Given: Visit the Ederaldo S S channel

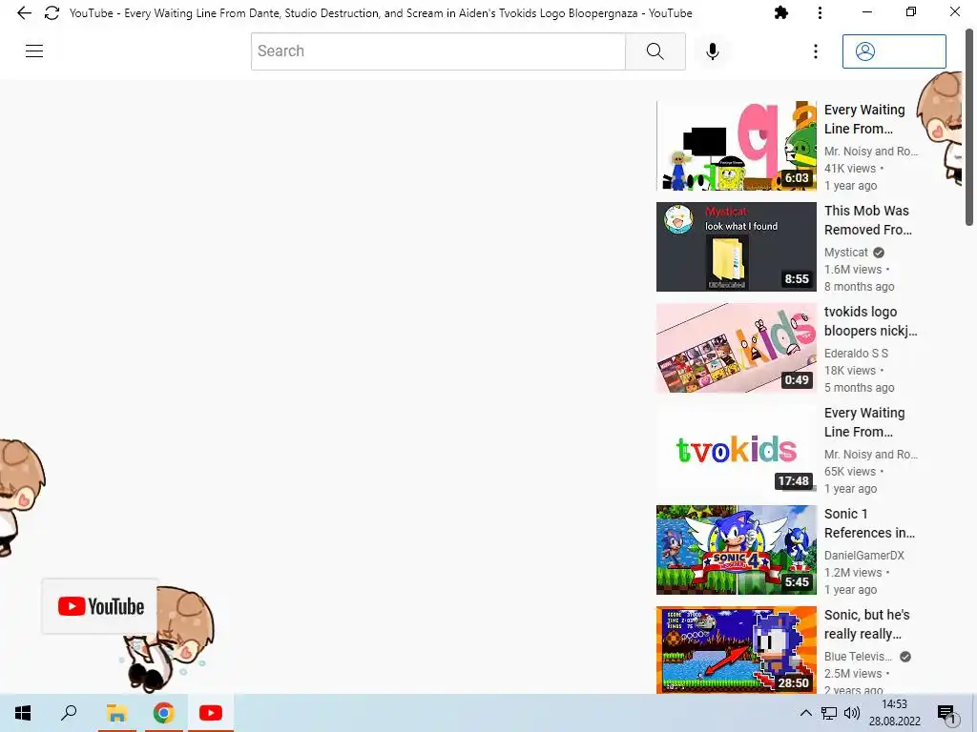Looking at the screenshot, I should coord(856,353).
